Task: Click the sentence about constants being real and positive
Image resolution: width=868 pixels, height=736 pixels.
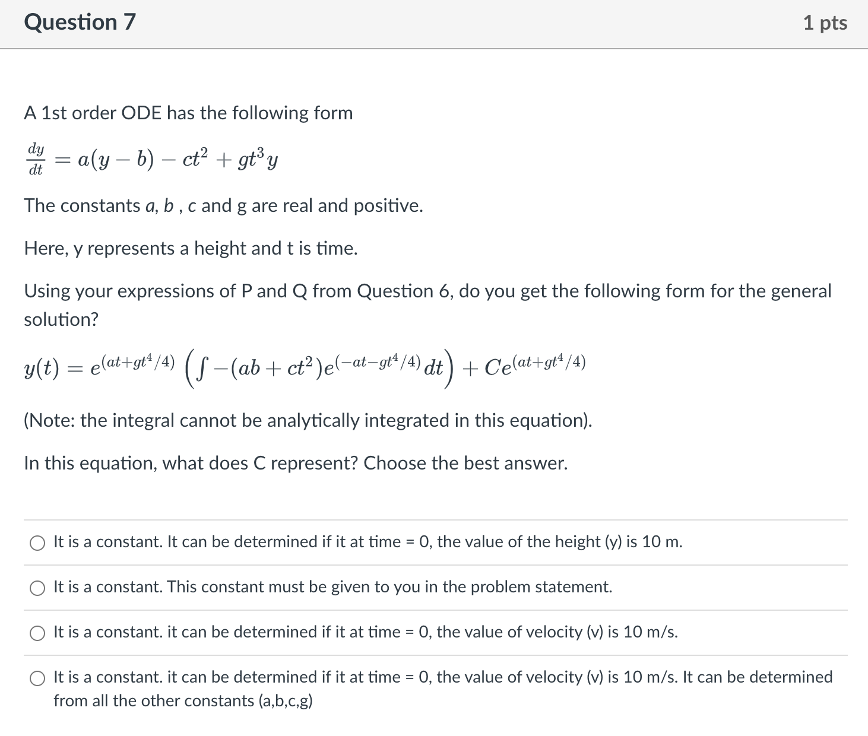Action: click(x=223, y=206)
